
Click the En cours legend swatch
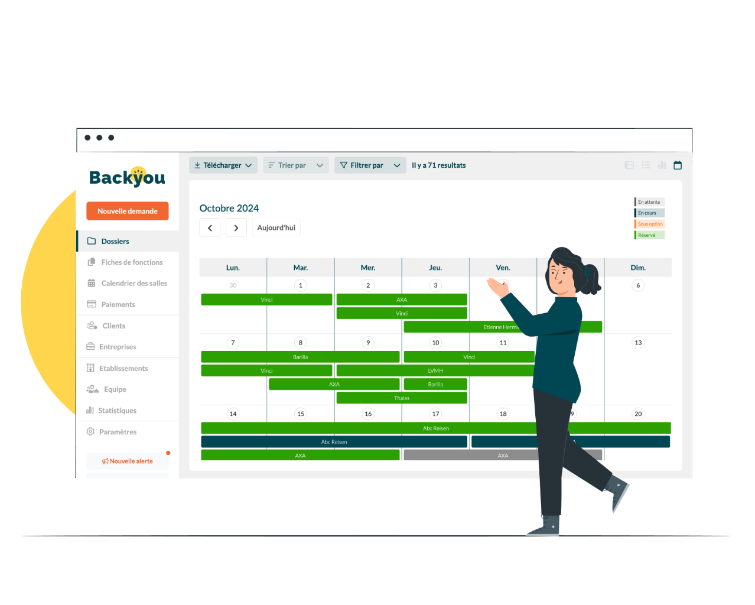coord(650,213)
